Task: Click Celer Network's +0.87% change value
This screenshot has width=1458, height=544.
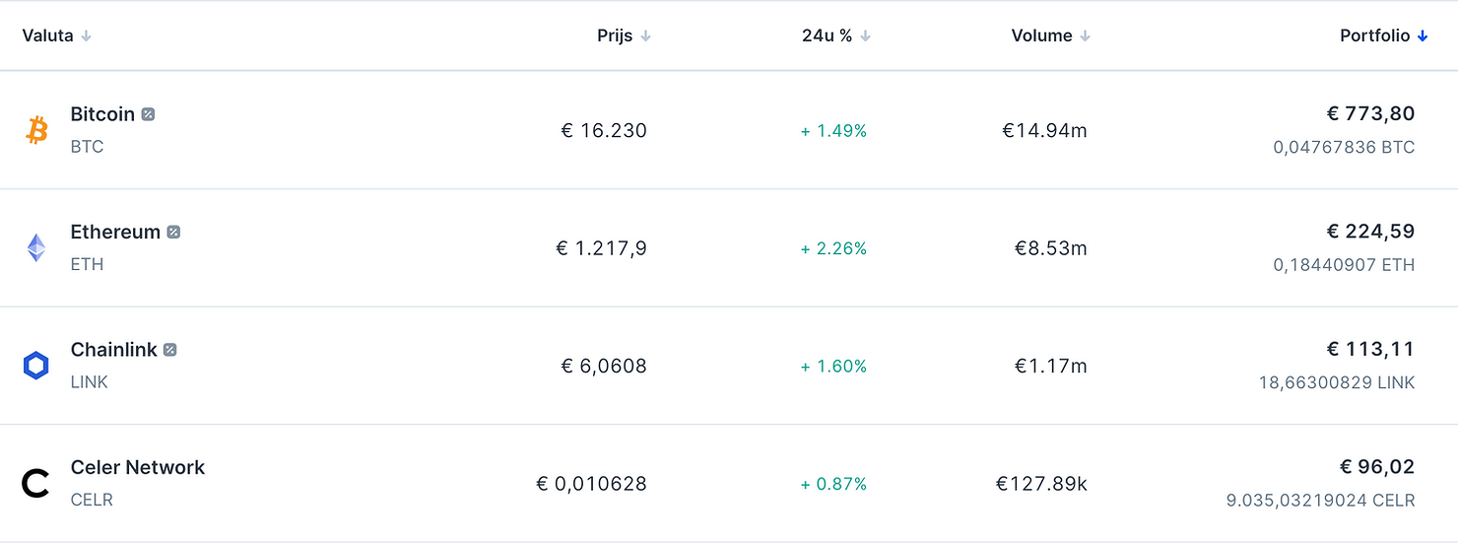Action: 833,484
